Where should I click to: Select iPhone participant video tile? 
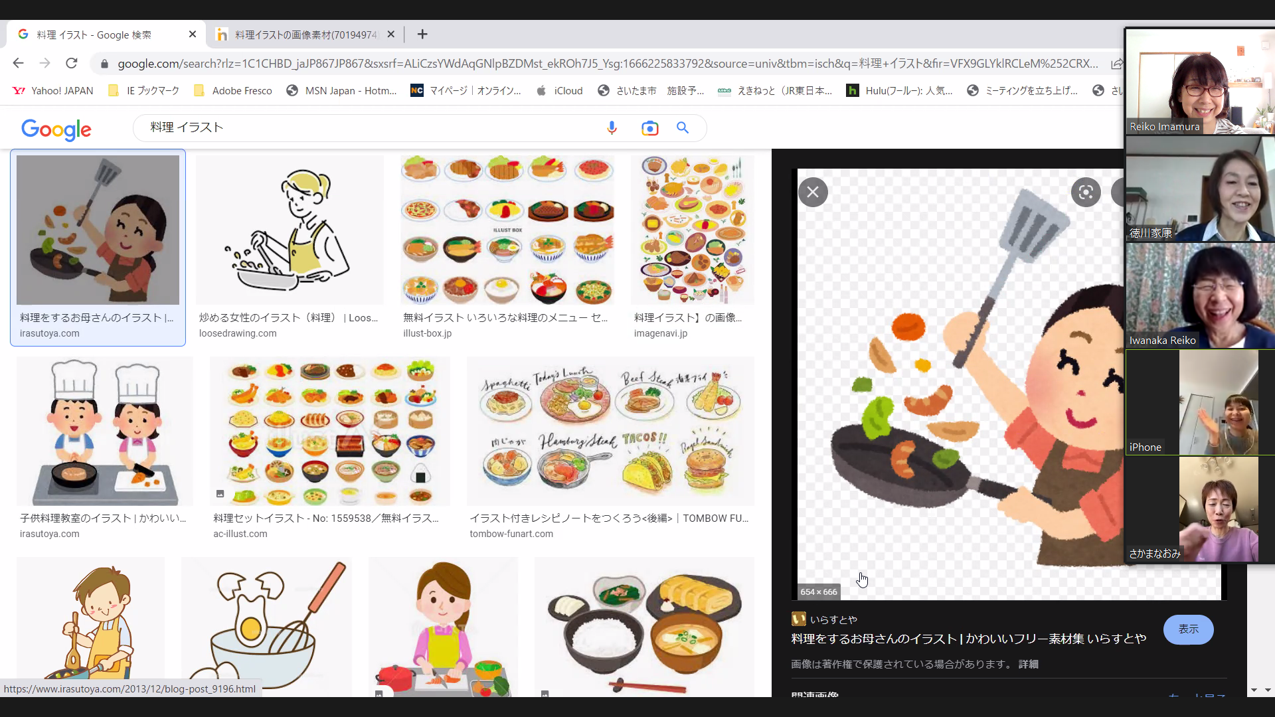(x=1200, y=402)
